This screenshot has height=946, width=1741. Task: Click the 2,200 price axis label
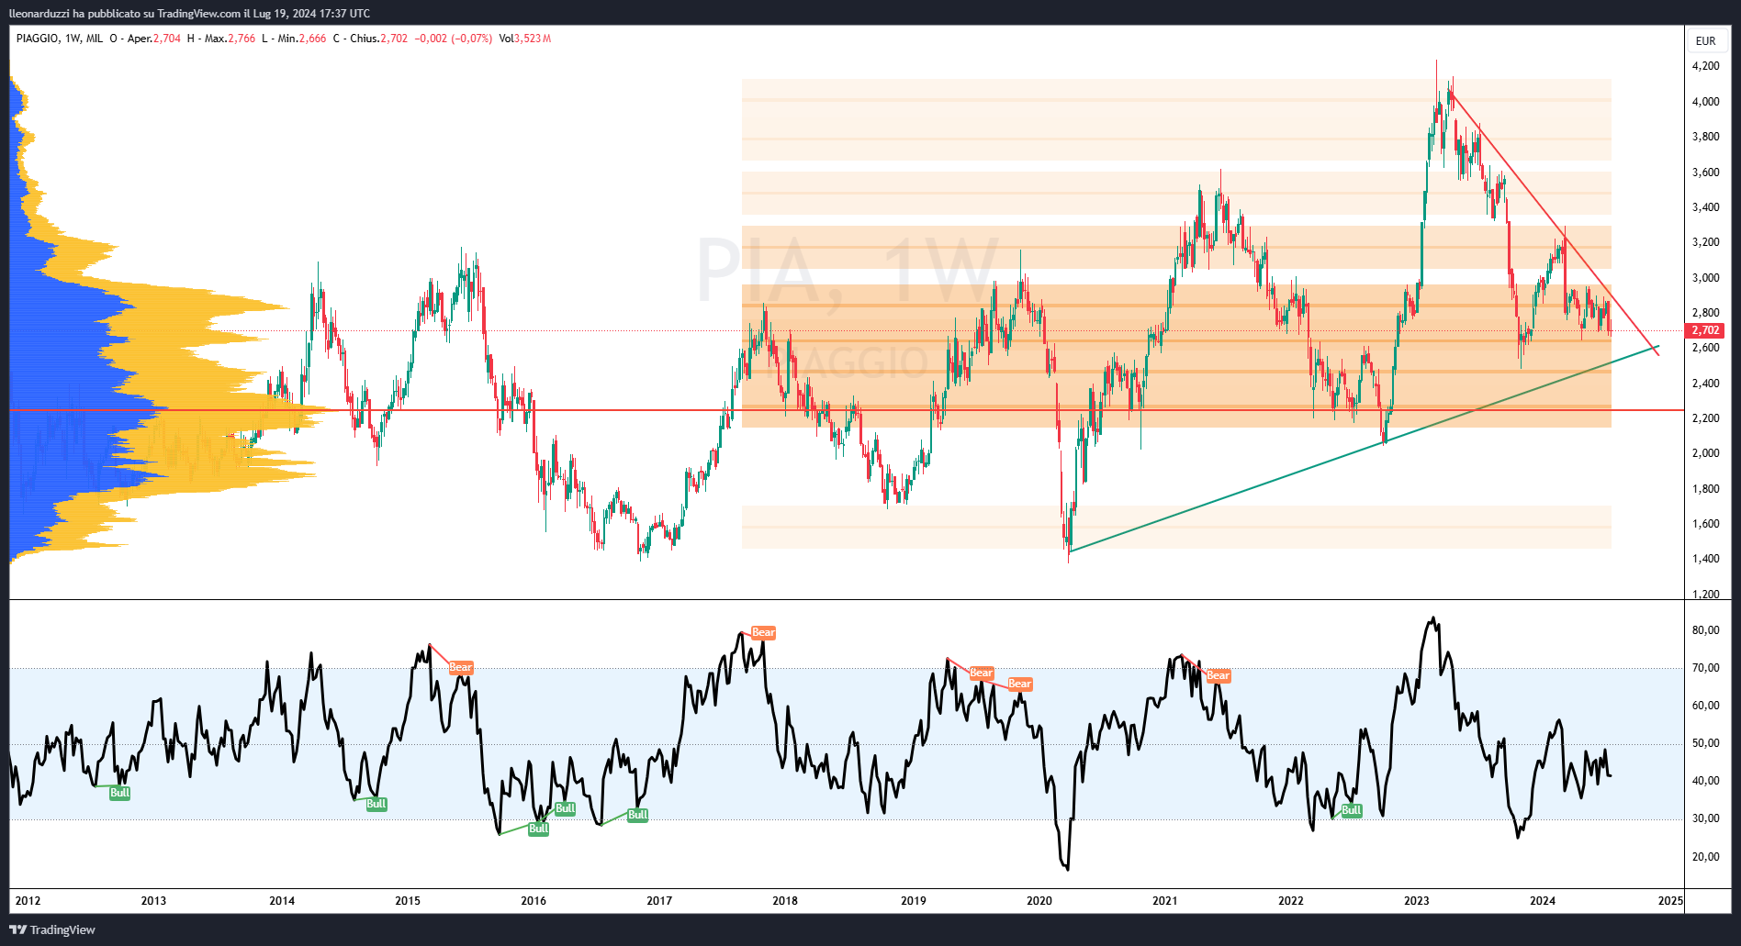(1705, 418)
